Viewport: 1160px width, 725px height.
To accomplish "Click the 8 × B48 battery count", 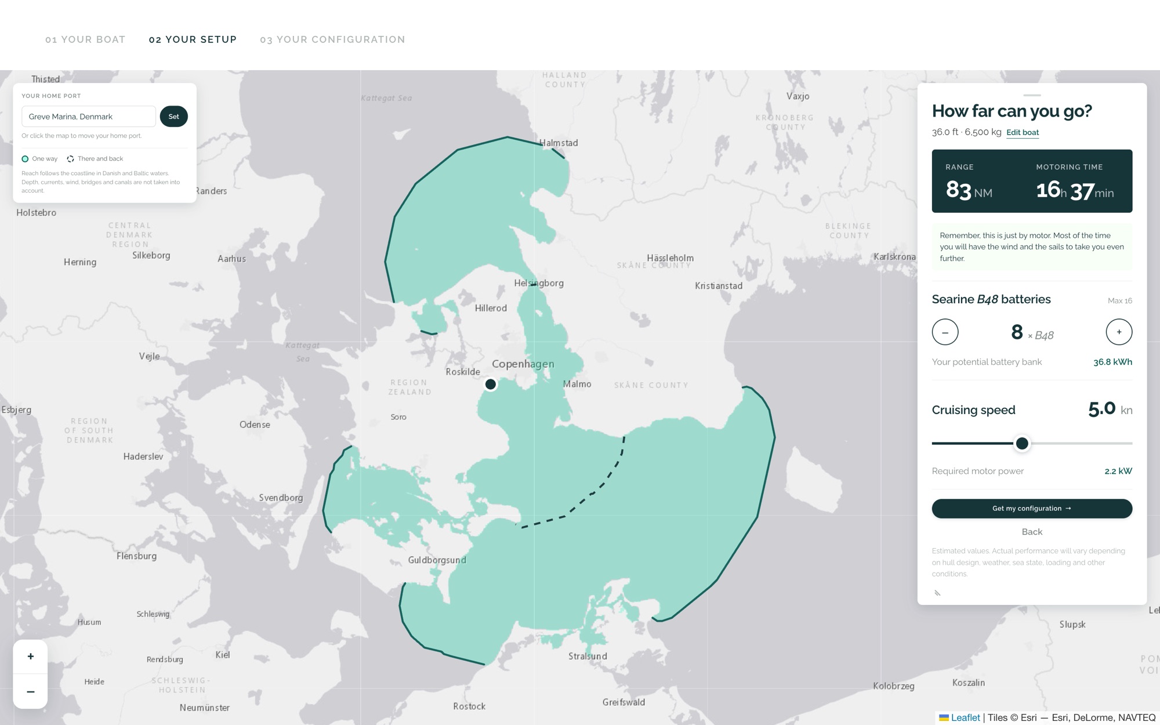I will (x=1032, y=332).
